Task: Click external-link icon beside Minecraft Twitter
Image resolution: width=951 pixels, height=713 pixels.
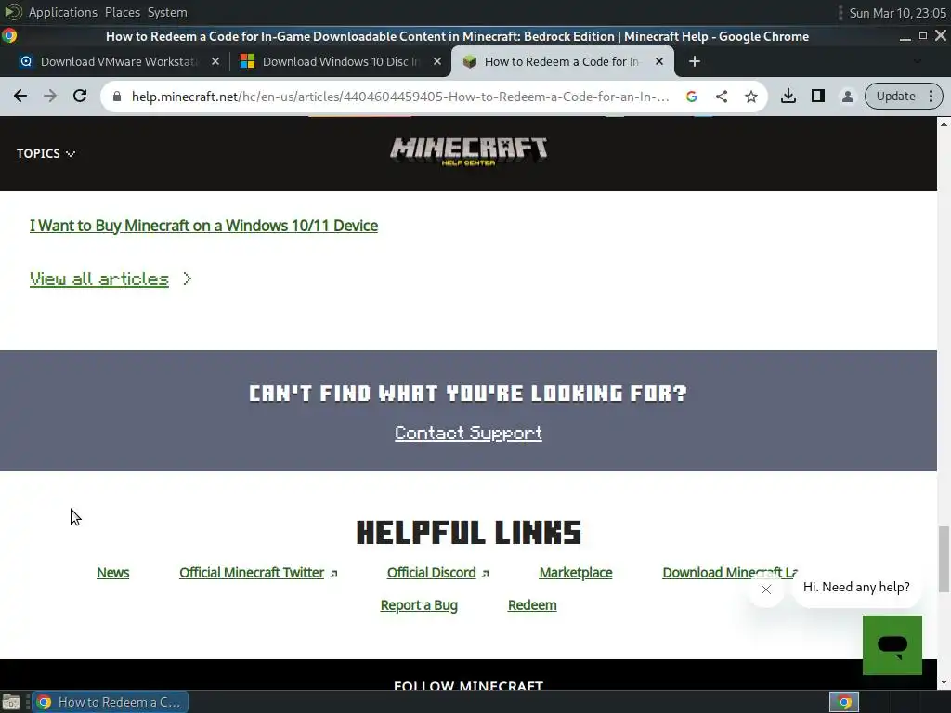Action: pos(333,574)
